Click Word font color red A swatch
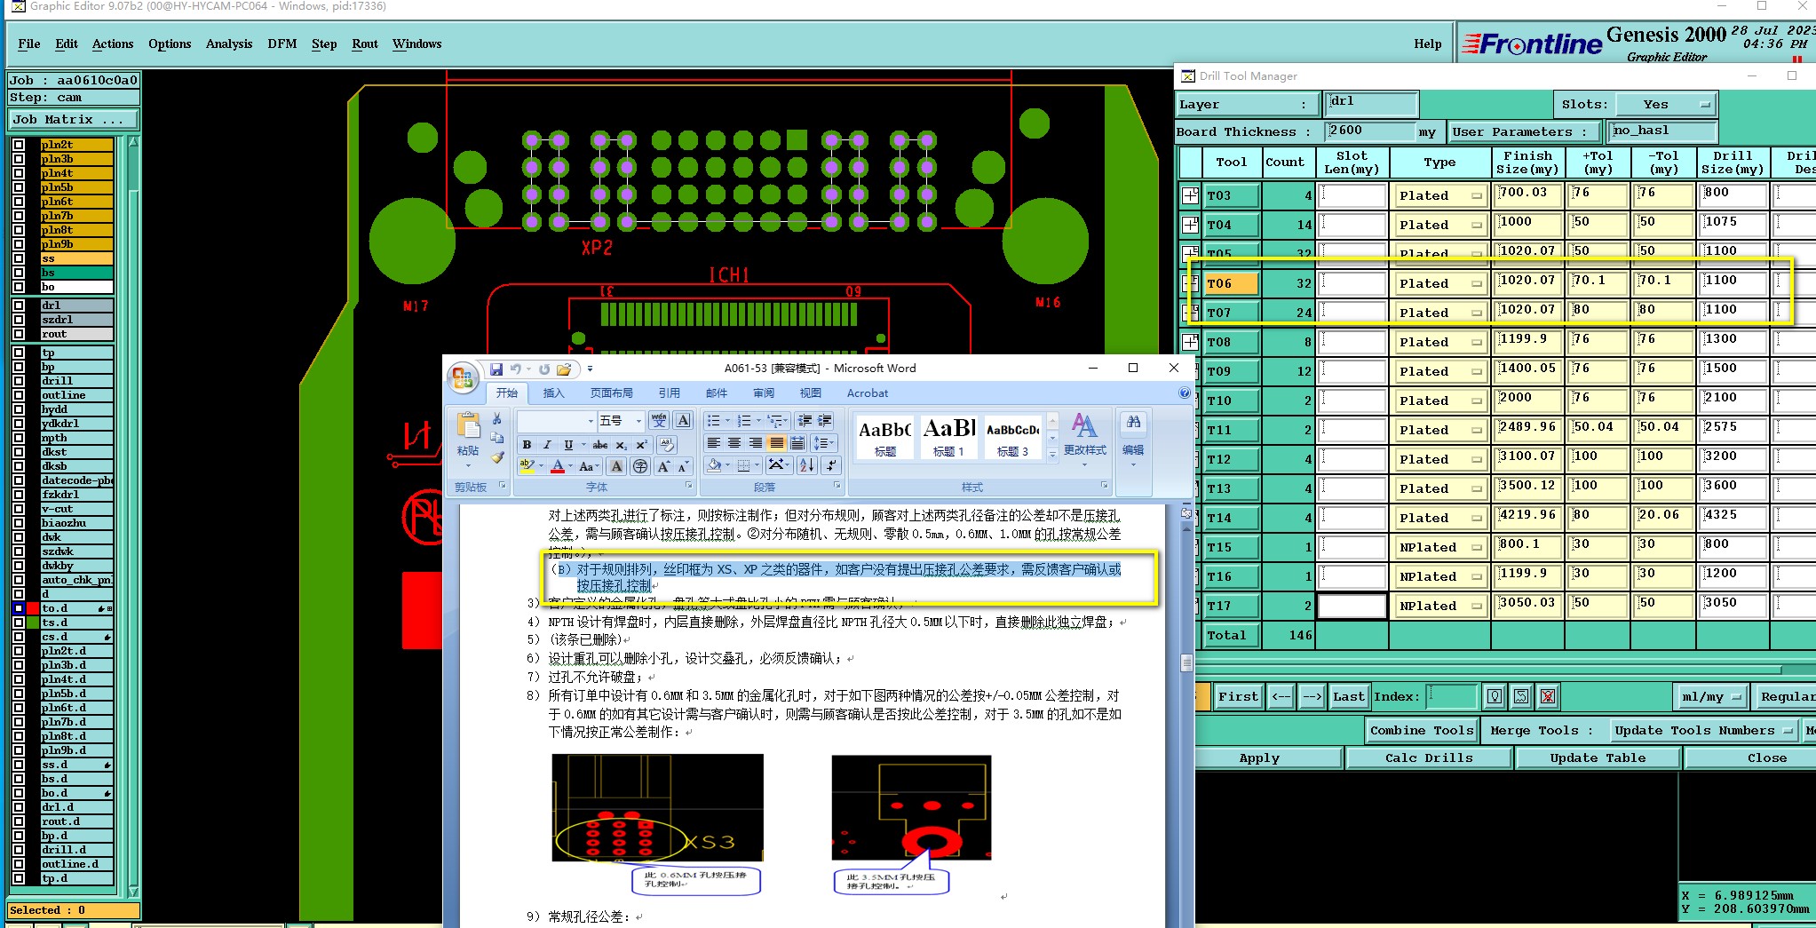The height and width of the screenshot is (928, 1816). click(x=558, y=466)
